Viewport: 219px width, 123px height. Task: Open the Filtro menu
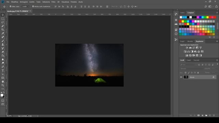pyautogui.click(x=53, y=2)
